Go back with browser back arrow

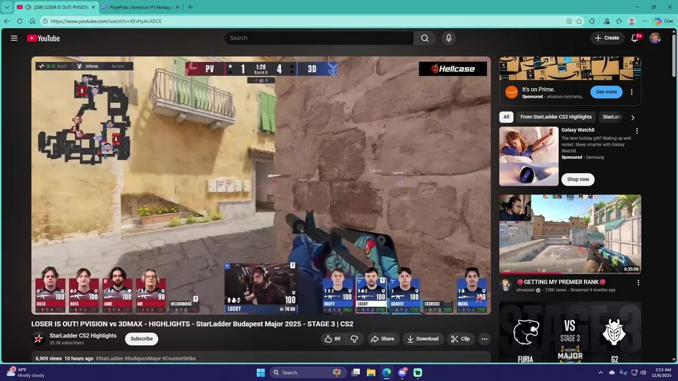pos(7,21)
